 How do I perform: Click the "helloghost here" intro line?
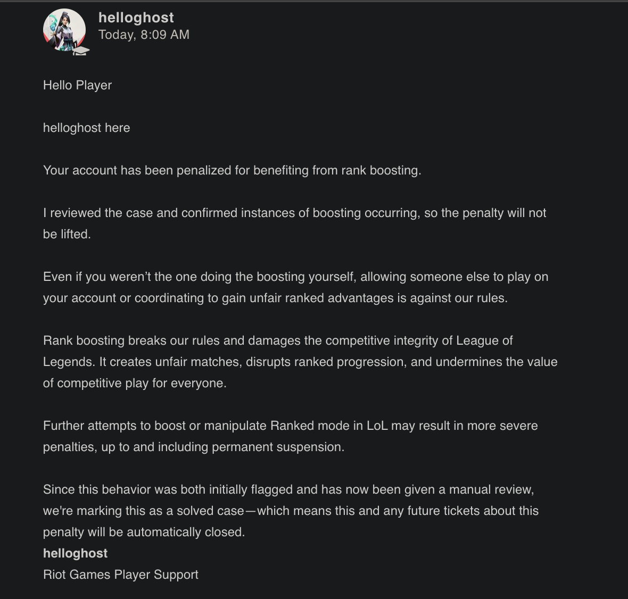(86, 128)
